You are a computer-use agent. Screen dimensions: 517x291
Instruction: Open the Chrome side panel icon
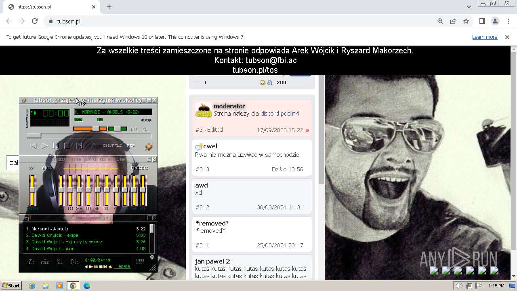point(482,21)
